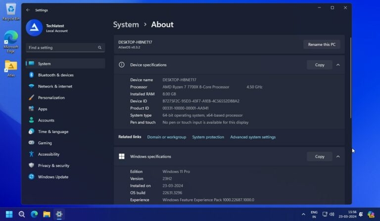Screen dimensions: 380x221
Task: Collapse the Device specifications section
Action: tap(338, 65)
